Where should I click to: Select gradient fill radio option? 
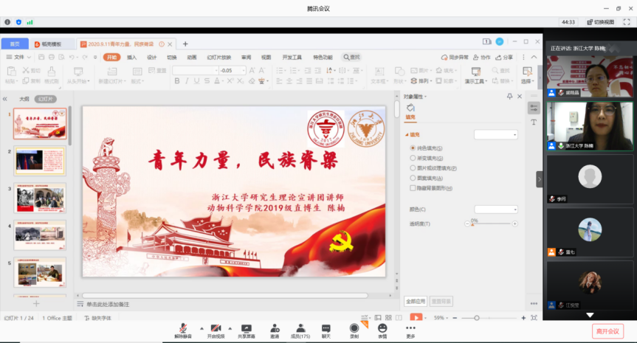click(x=413, y=158)
